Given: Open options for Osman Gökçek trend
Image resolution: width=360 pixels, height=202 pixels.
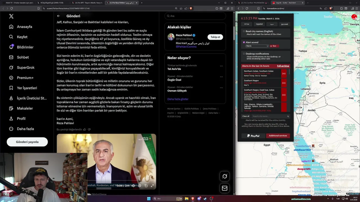Looking at the screenshot, I should coord(221,88).
